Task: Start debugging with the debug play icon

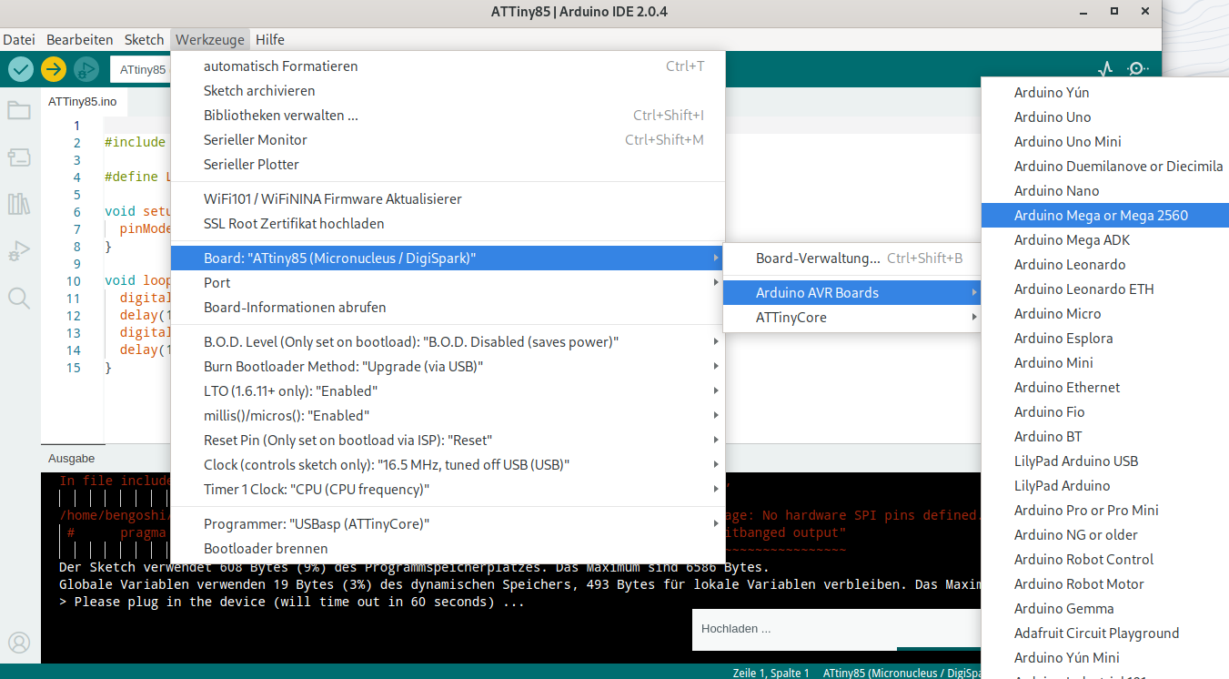Action: 86,69
